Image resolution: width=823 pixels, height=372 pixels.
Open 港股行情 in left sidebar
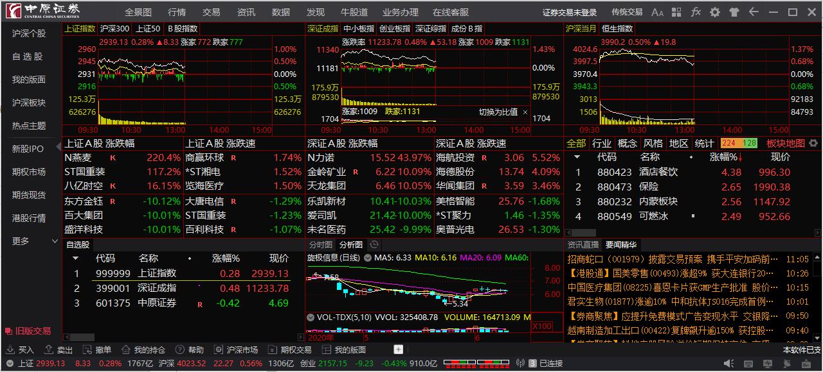(x=30, y=218)
